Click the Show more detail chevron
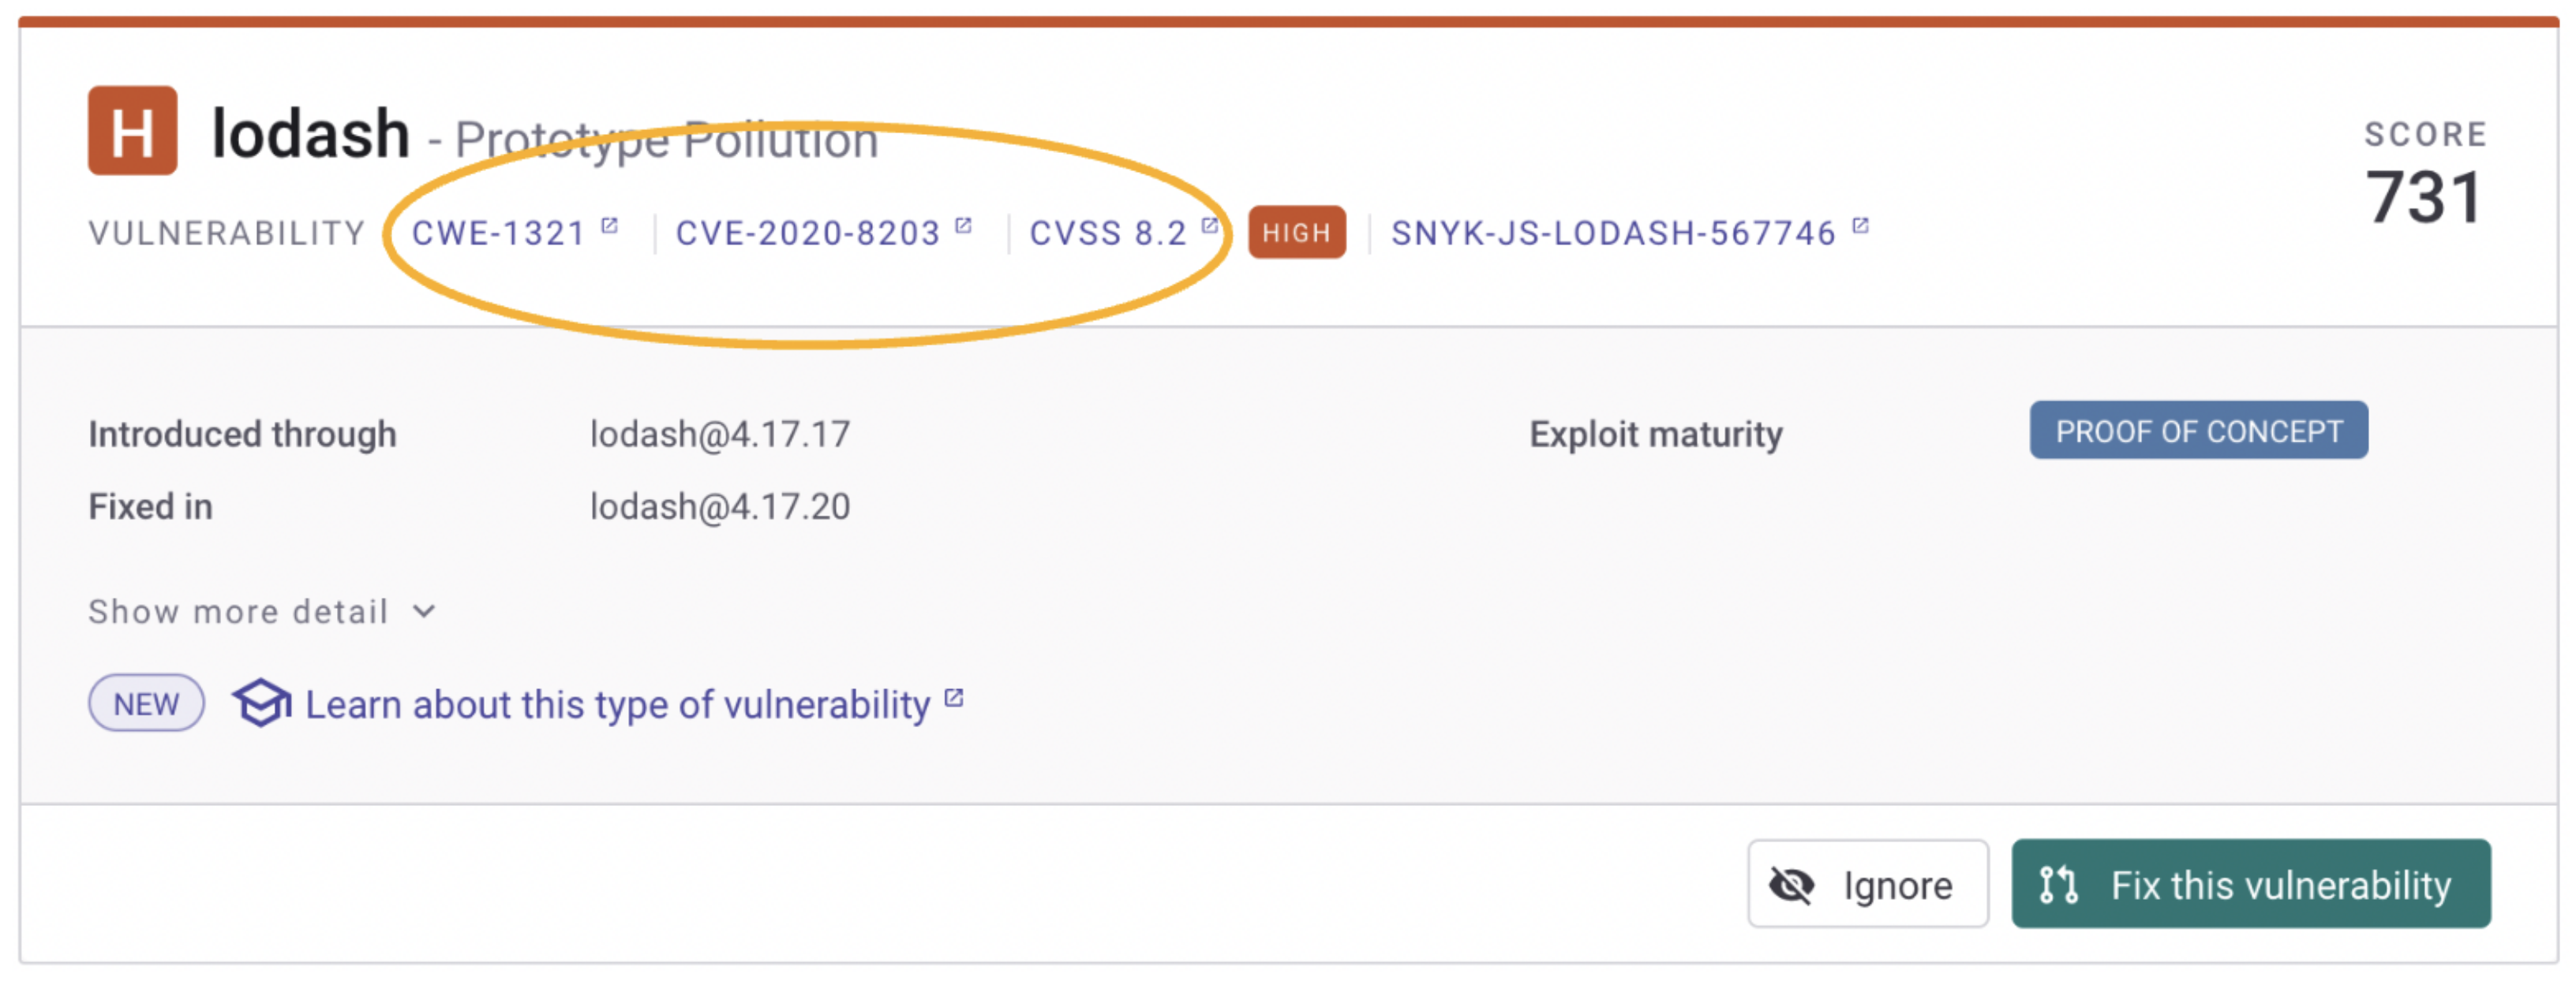Image resolution: width=2576 pixels, height=981 pixels. [x=424, y=611]
